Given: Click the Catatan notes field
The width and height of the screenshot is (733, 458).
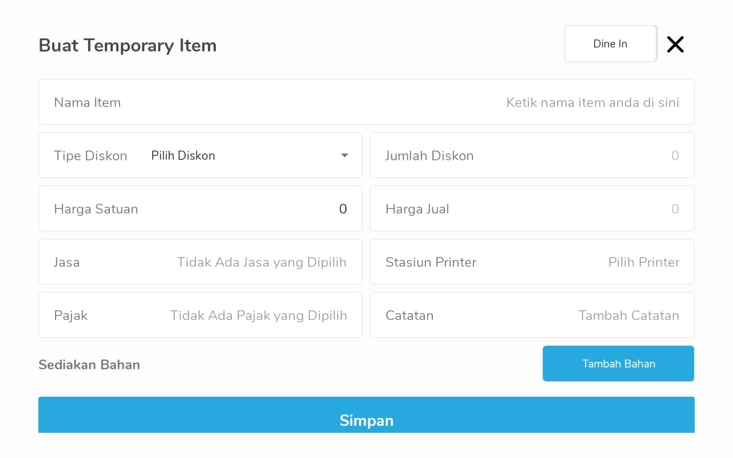Looking at the screenshot, I should pos(532,315).
